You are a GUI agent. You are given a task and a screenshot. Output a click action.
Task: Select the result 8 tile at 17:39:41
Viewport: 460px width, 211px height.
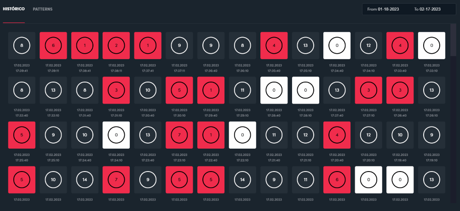pos(22,46)
